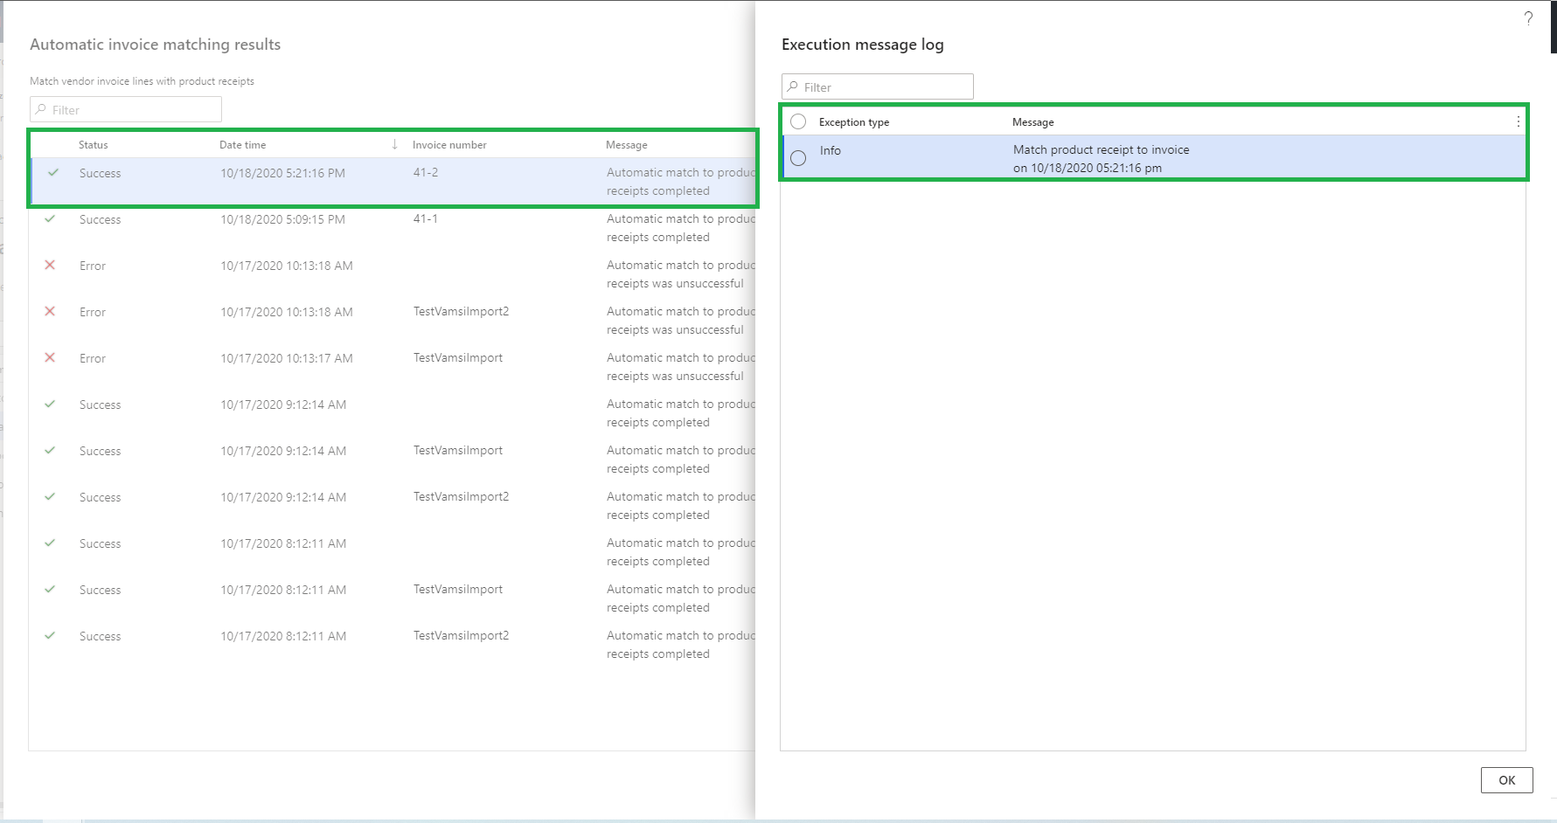
Task: Click green checkmark of invoice 41-1 row
Action: (50, 219)
